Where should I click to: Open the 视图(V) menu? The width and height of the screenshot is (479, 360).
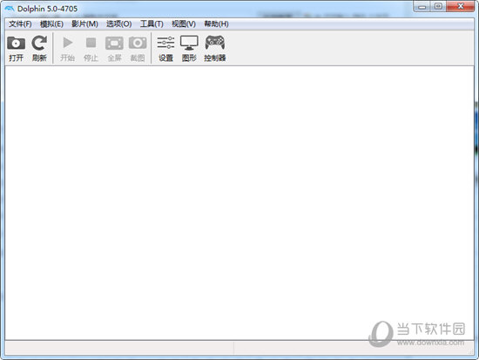(184, 24)
